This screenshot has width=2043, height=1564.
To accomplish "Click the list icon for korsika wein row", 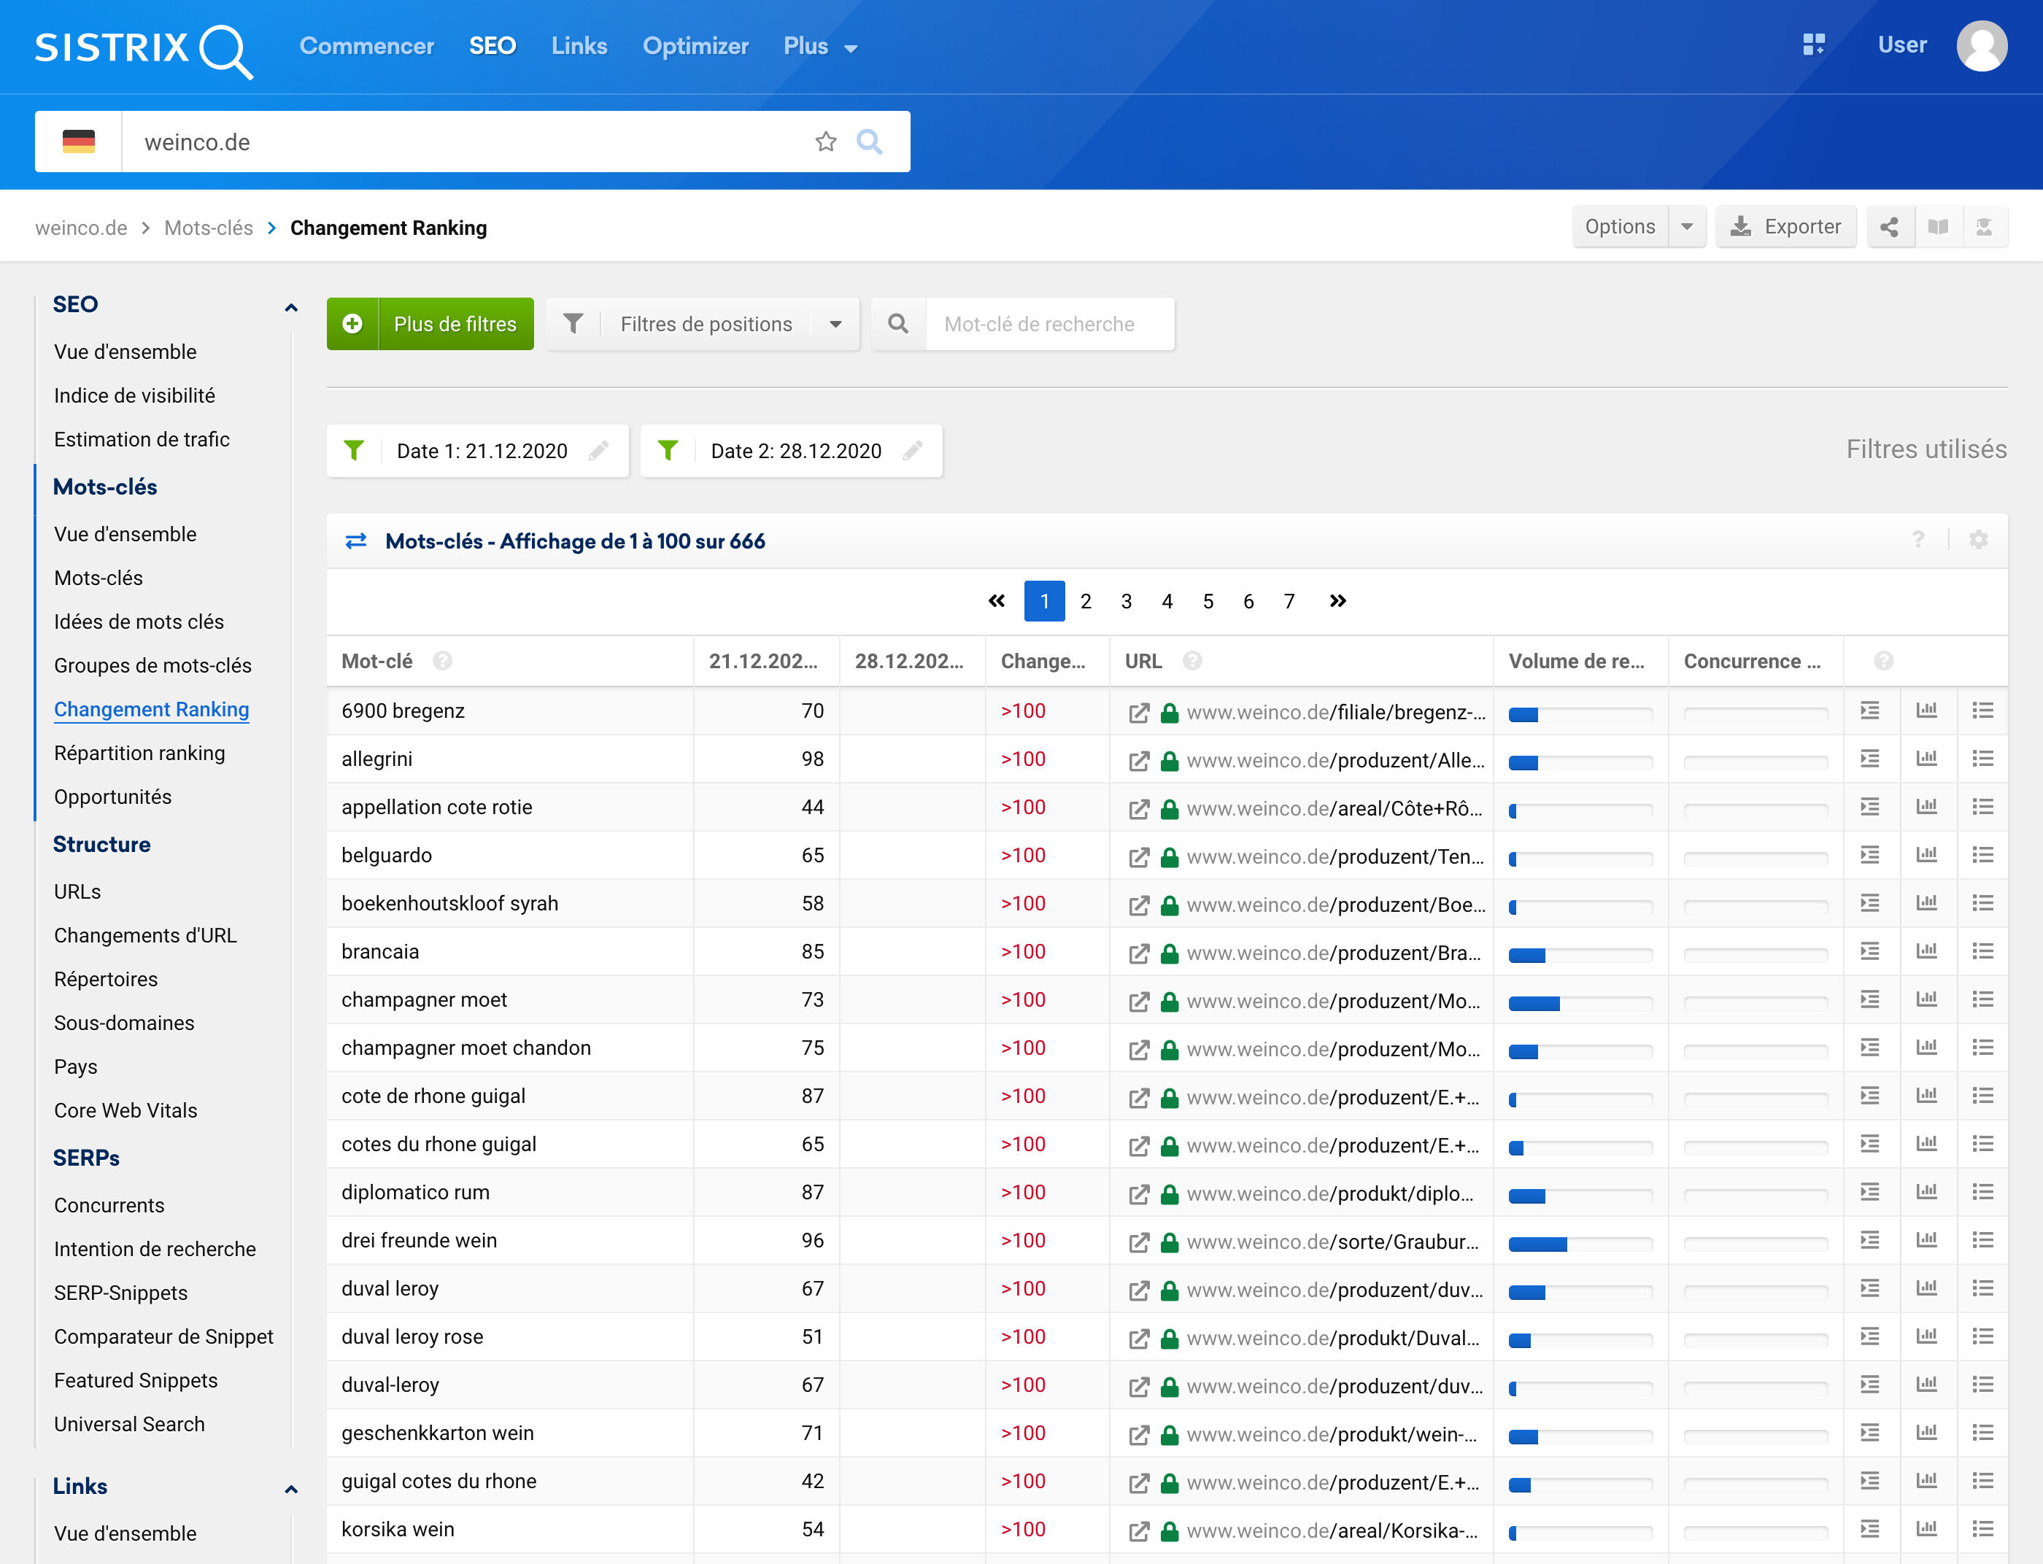I will [1982, 1529].
